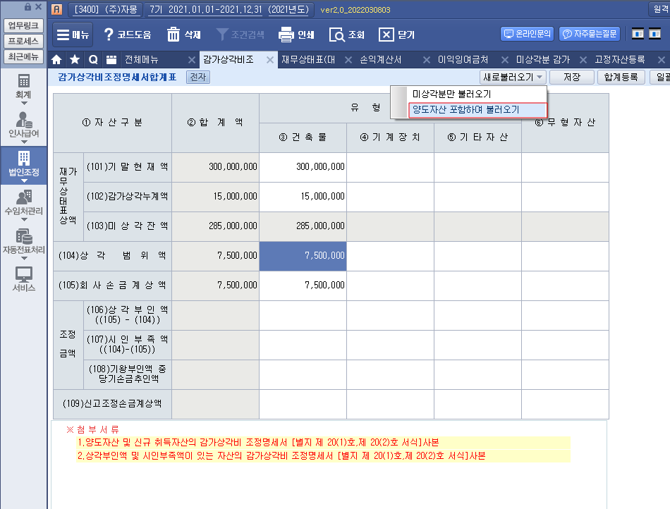Click the calendar icon in tab bar
The width and height of the screenshot is (670, 509).
(111, 60)
